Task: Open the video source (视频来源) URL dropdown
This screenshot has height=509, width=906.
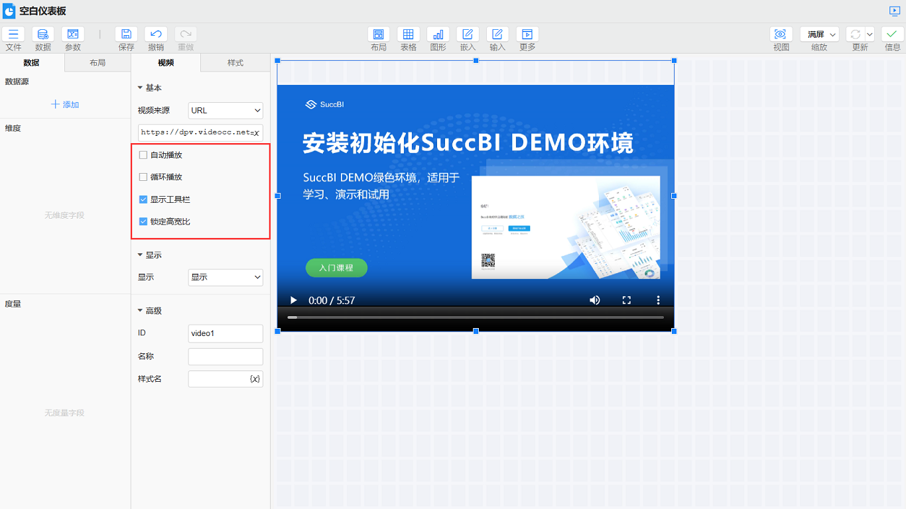Action: tap(226, 111)
